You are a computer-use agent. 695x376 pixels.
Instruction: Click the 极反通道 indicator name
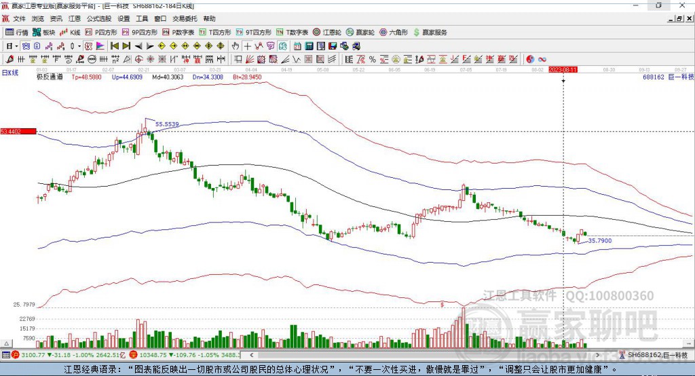pos(50,77)
